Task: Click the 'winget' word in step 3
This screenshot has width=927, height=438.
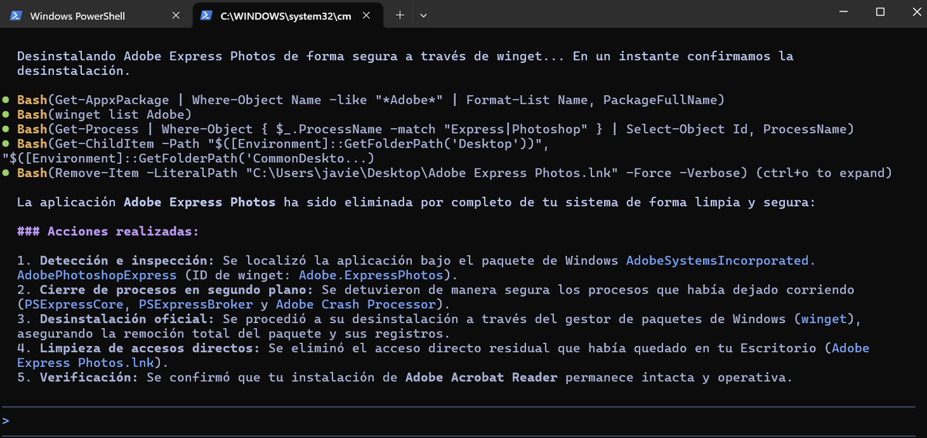Action: click(823, 319)
